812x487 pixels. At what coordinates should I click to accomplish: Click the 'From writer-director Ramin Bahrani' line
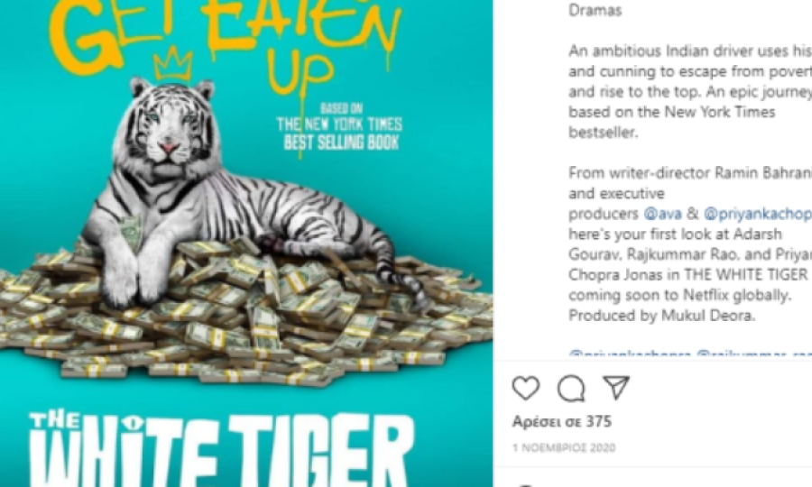pos(690,172)
